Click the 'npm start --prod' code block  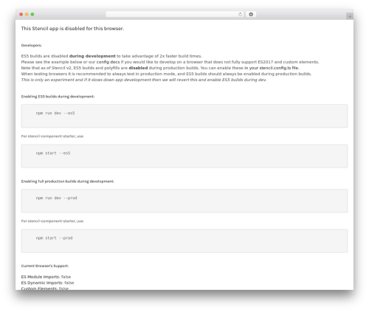(184, 241)
